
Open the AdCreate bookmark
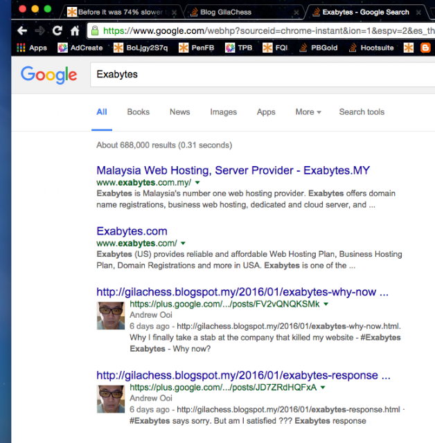coord(80,48)
